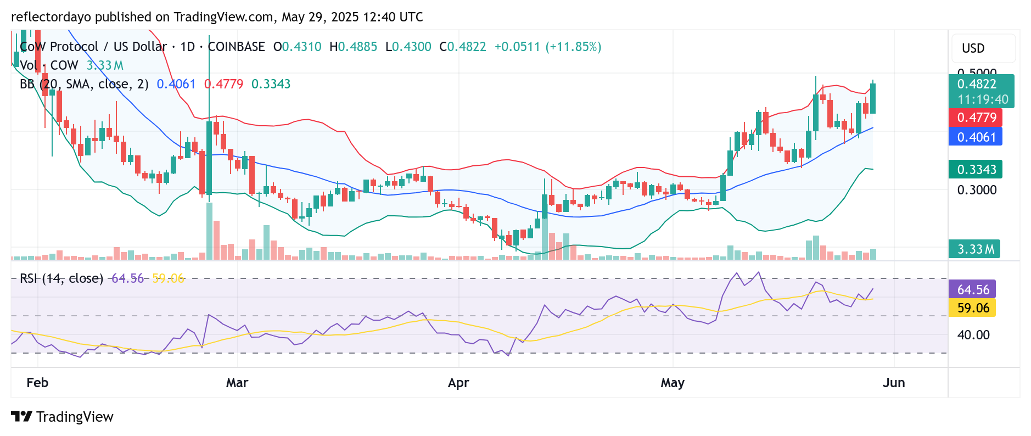Select the RSI (14, close) legend
1031x436 pixels.
pyautogui.click(x=61, y=278)
